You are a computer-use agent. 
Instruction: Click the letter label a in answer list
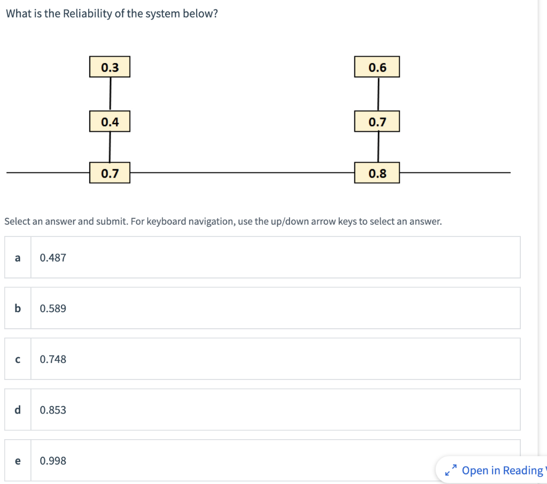point(18,257)
